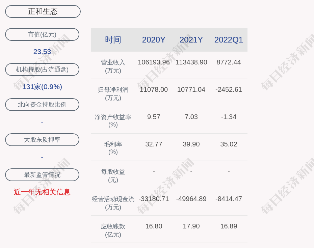
Task: Click the 131家(0.9%) value
Action: click(42, 87)
